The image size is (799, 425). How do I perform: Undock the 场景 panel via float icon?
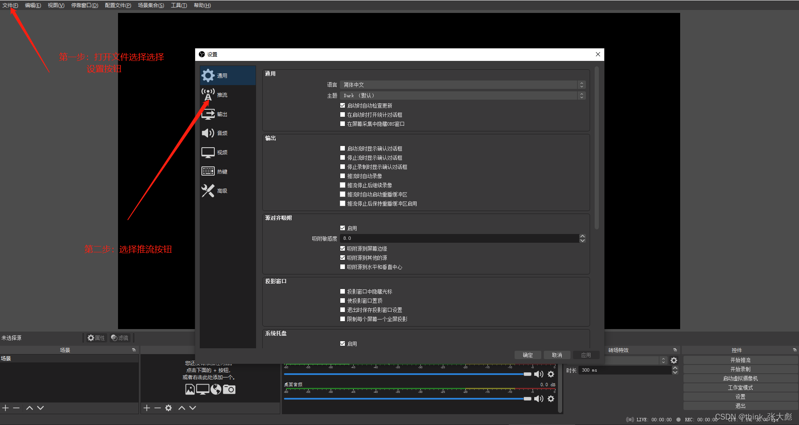coord(134,350)
